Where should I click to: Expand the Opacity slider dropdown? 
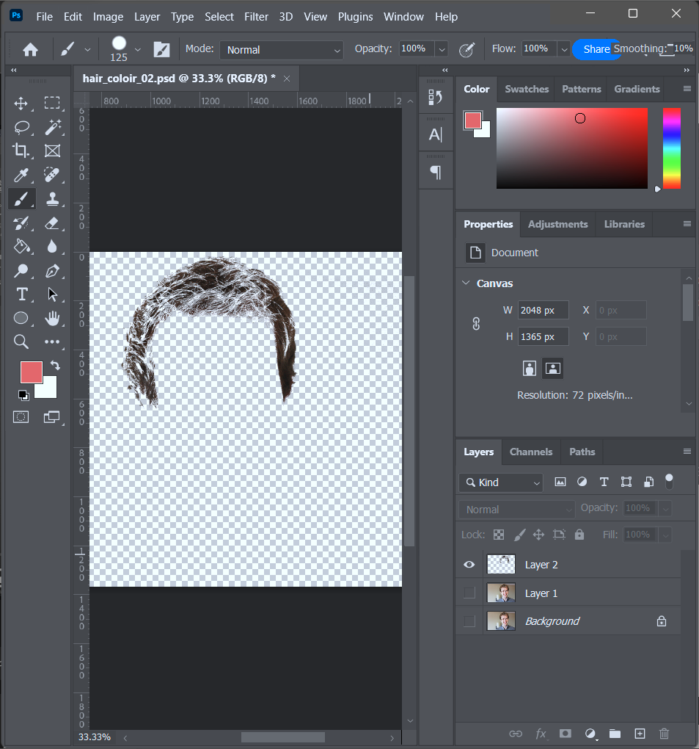pyautogui.click(x=442, y=49)
